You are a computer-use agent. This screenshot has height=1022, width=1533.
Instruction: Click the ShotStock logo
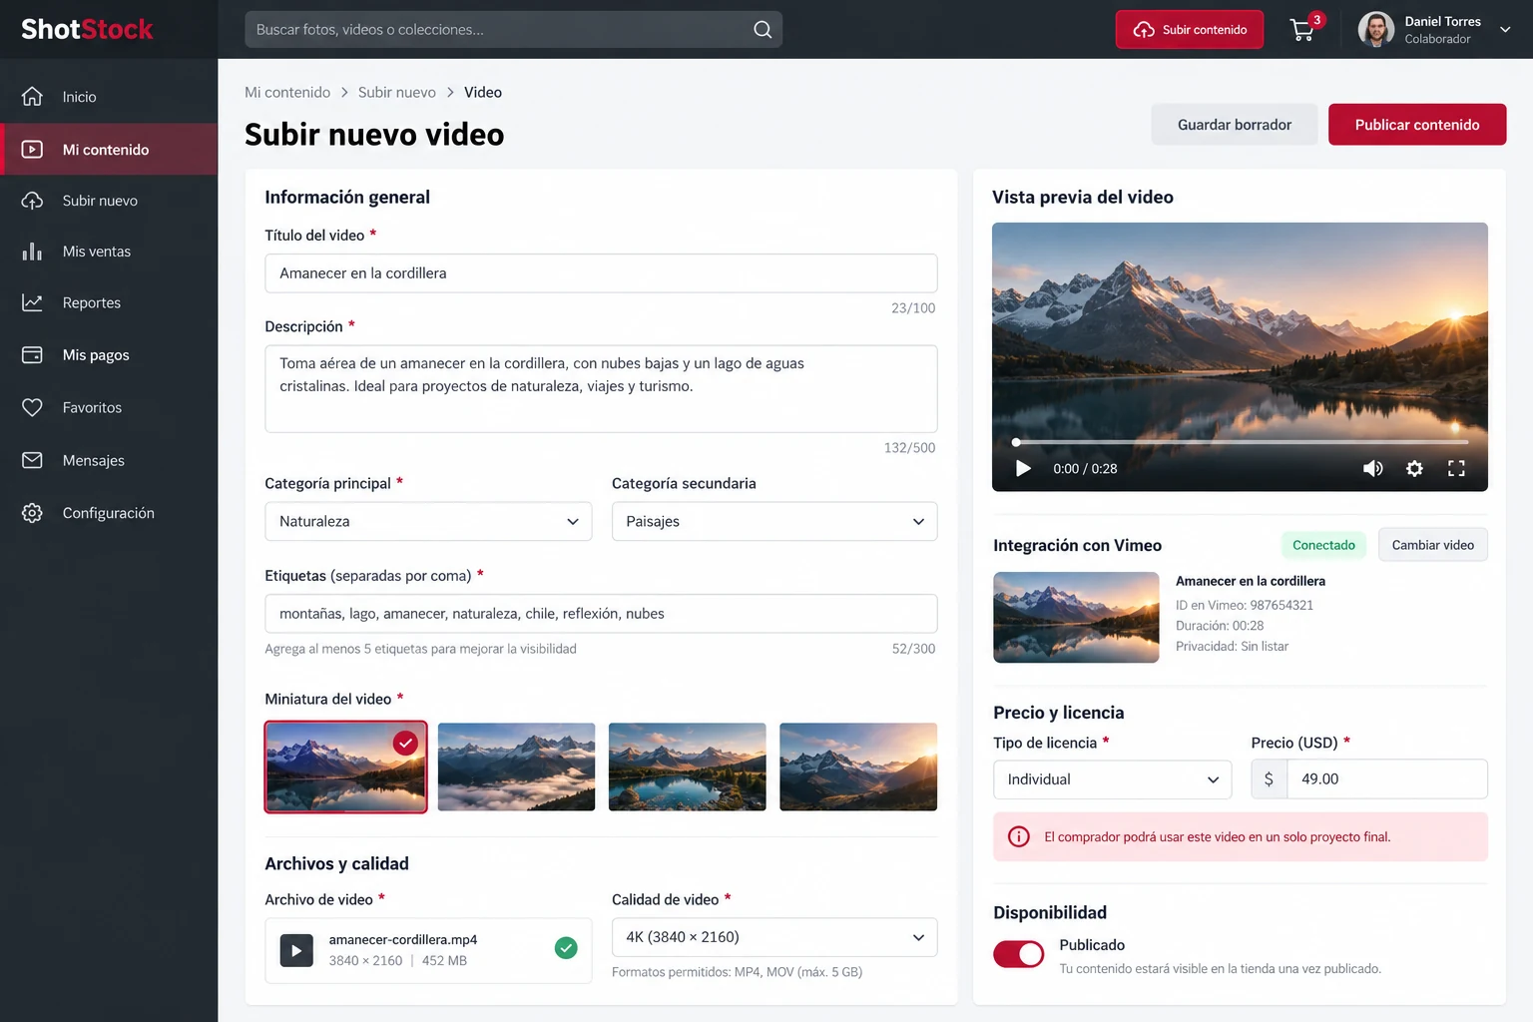(87, 29)
